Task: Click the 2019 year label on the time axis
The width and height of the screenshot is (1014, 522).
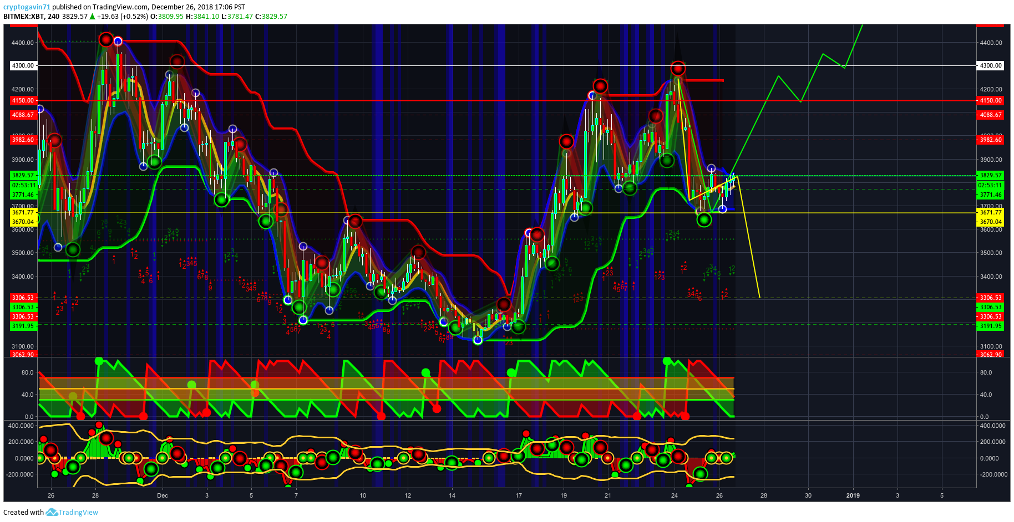Action: tap(853, 495)
